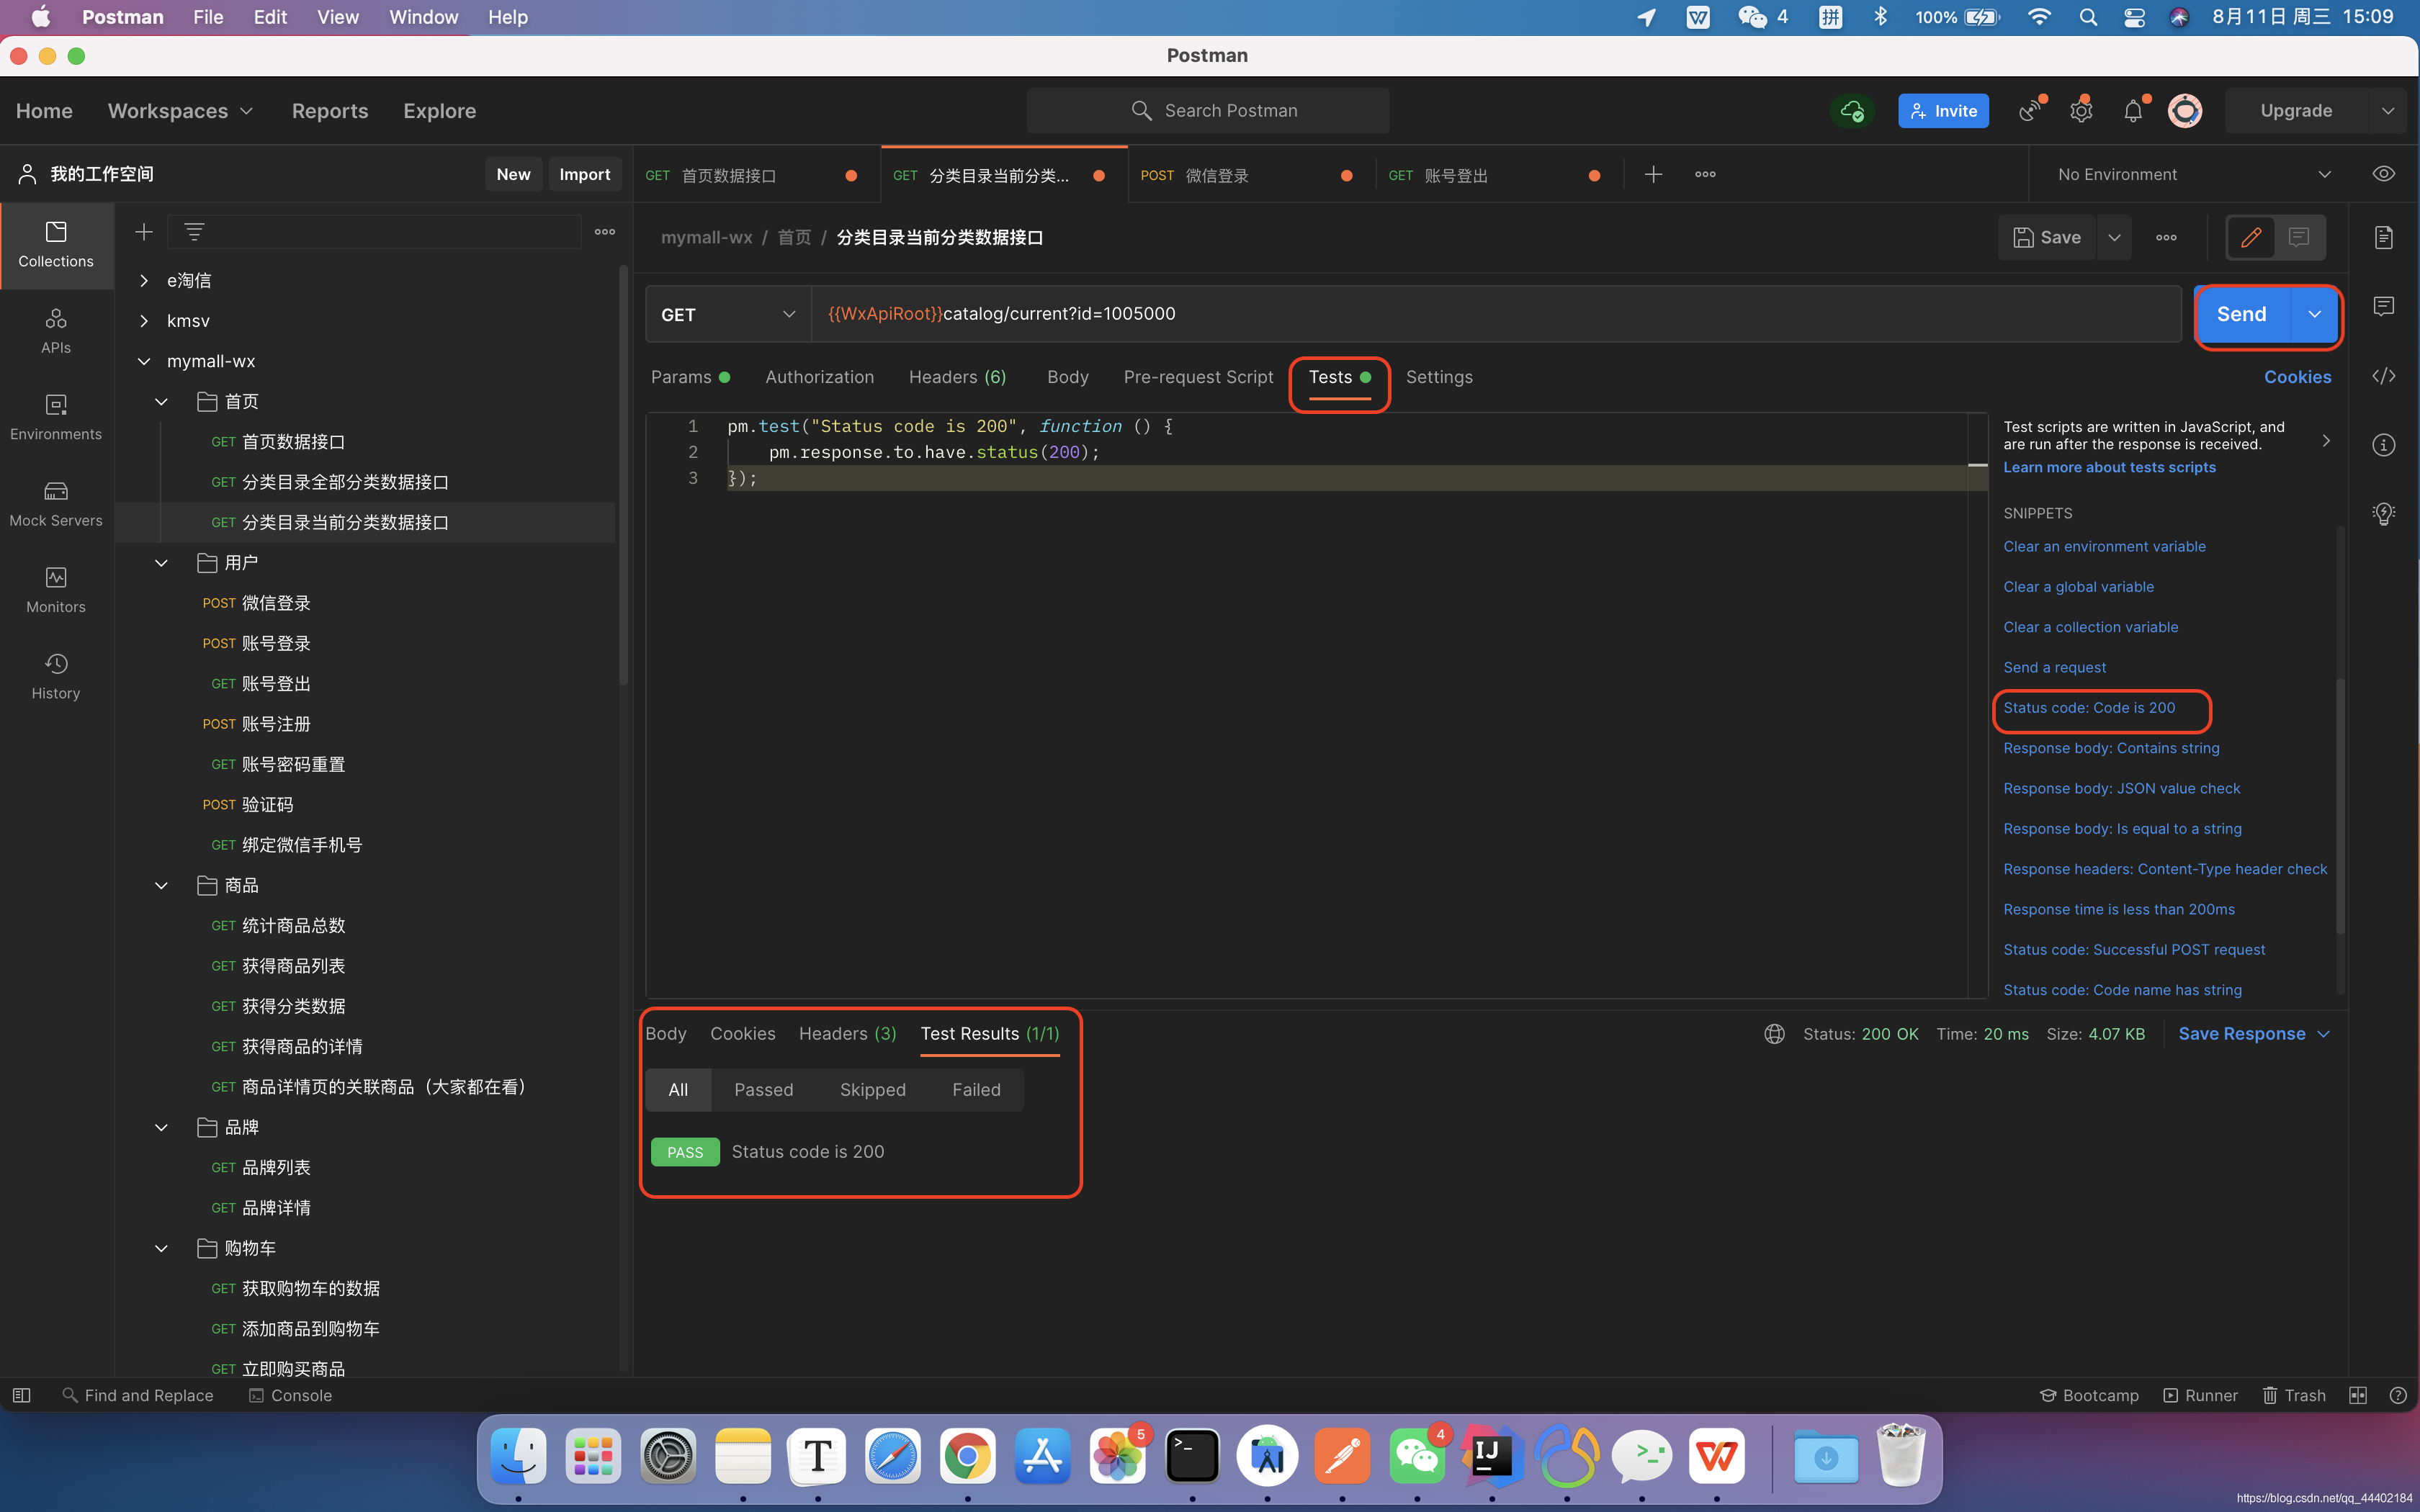Open the documentation icon in right sidebar
This screenshot has height=1512, width=2420.
click(x=2384, y=237)
